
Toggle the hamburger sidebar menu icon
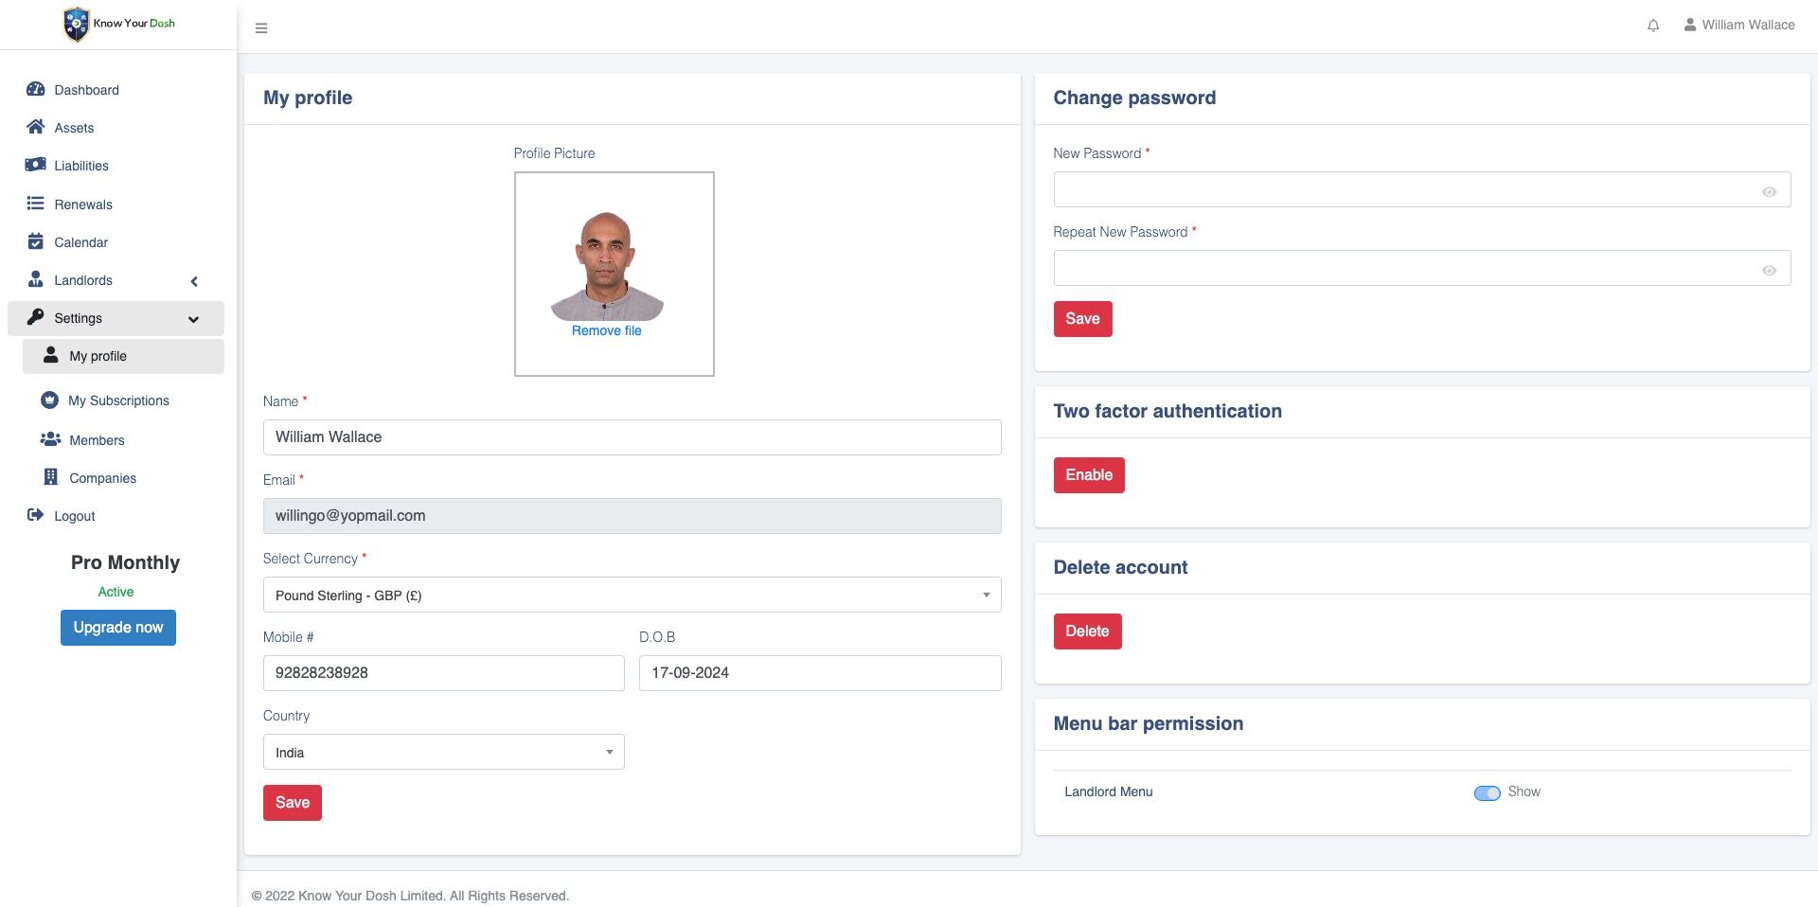coord(261,28)
